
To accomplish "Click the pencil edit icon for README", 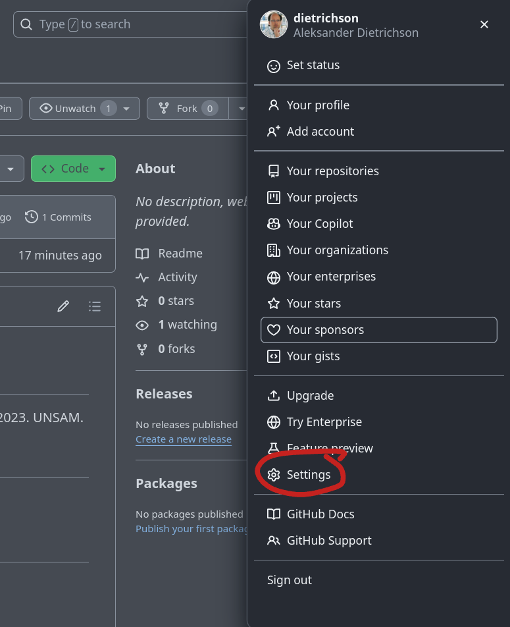I will coord(63,306).
